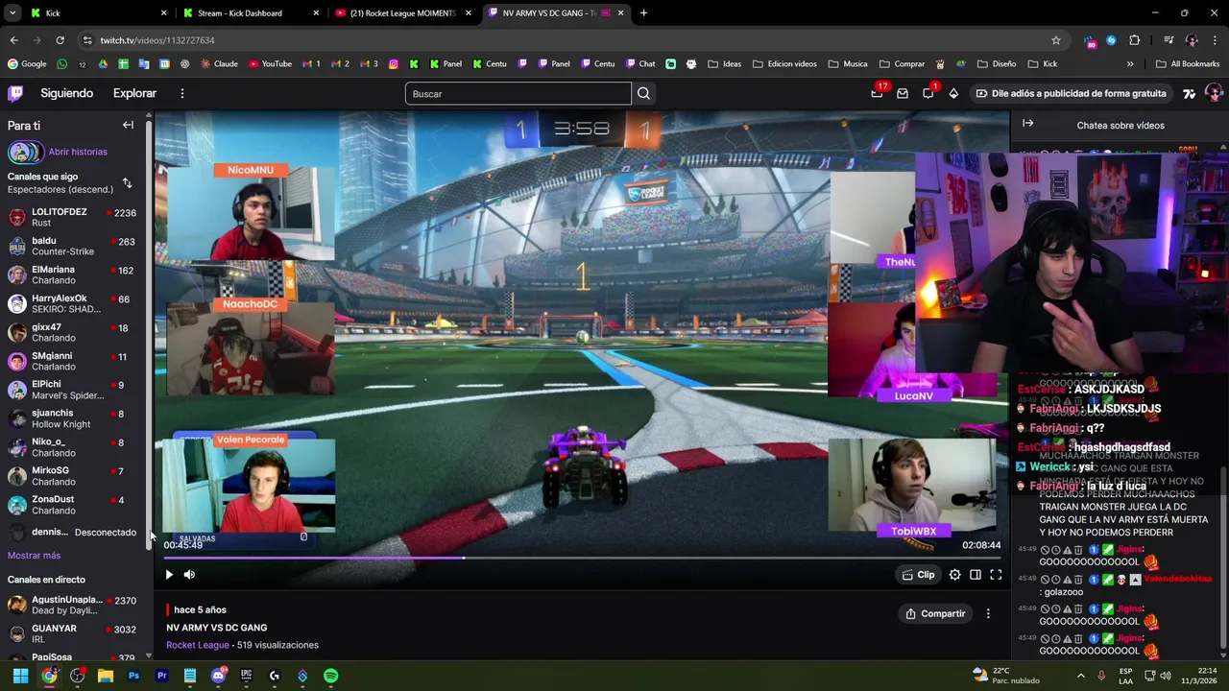Image resolution: width=1229 pixels, height=691 pixels.
Task: Switch to Rocket League MOIMENTS tab
Action: 403,13
